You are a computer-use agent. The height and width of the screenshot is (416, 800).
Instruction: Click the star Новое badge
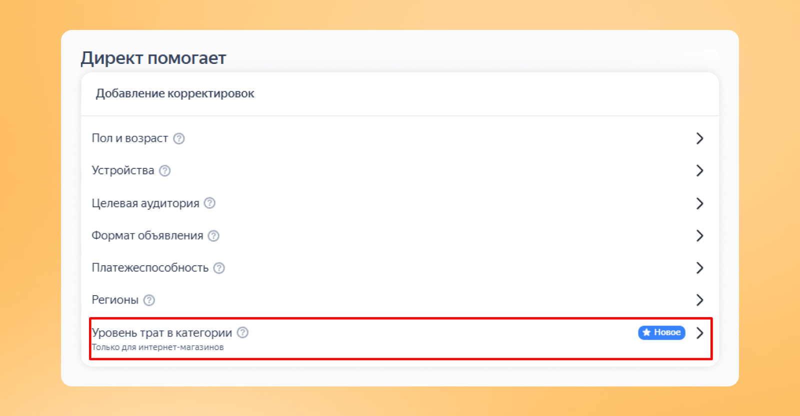click(661, 333)
